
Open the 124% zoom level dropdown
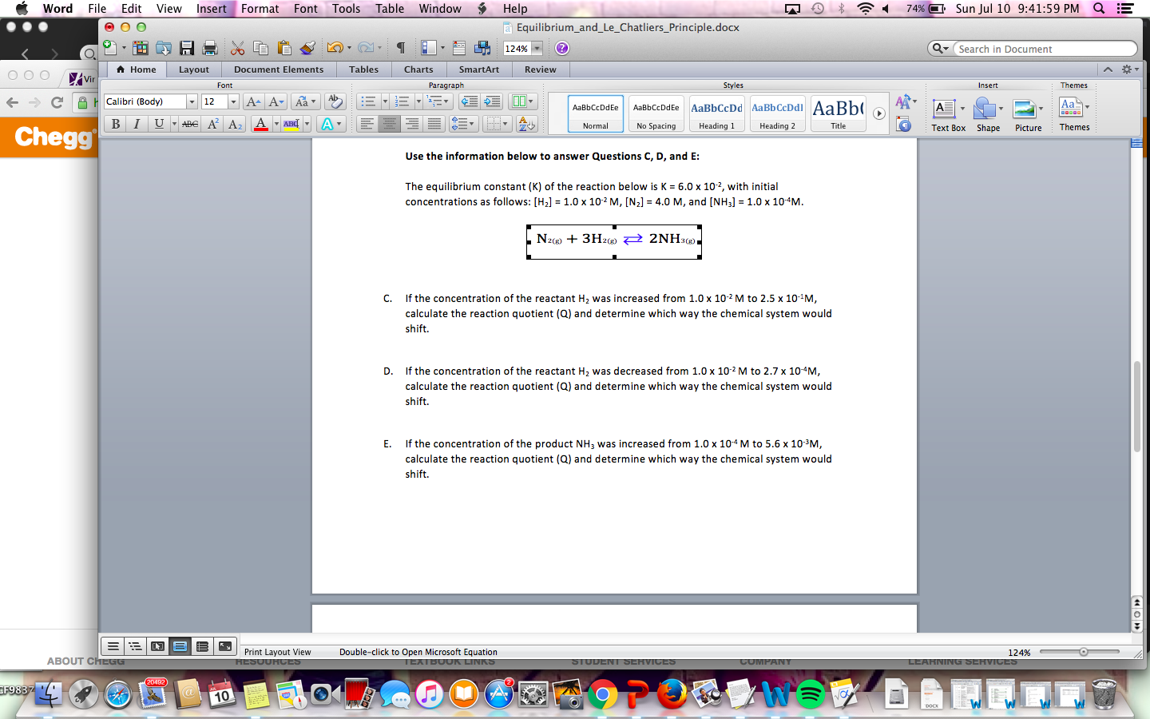coord(533,48)
